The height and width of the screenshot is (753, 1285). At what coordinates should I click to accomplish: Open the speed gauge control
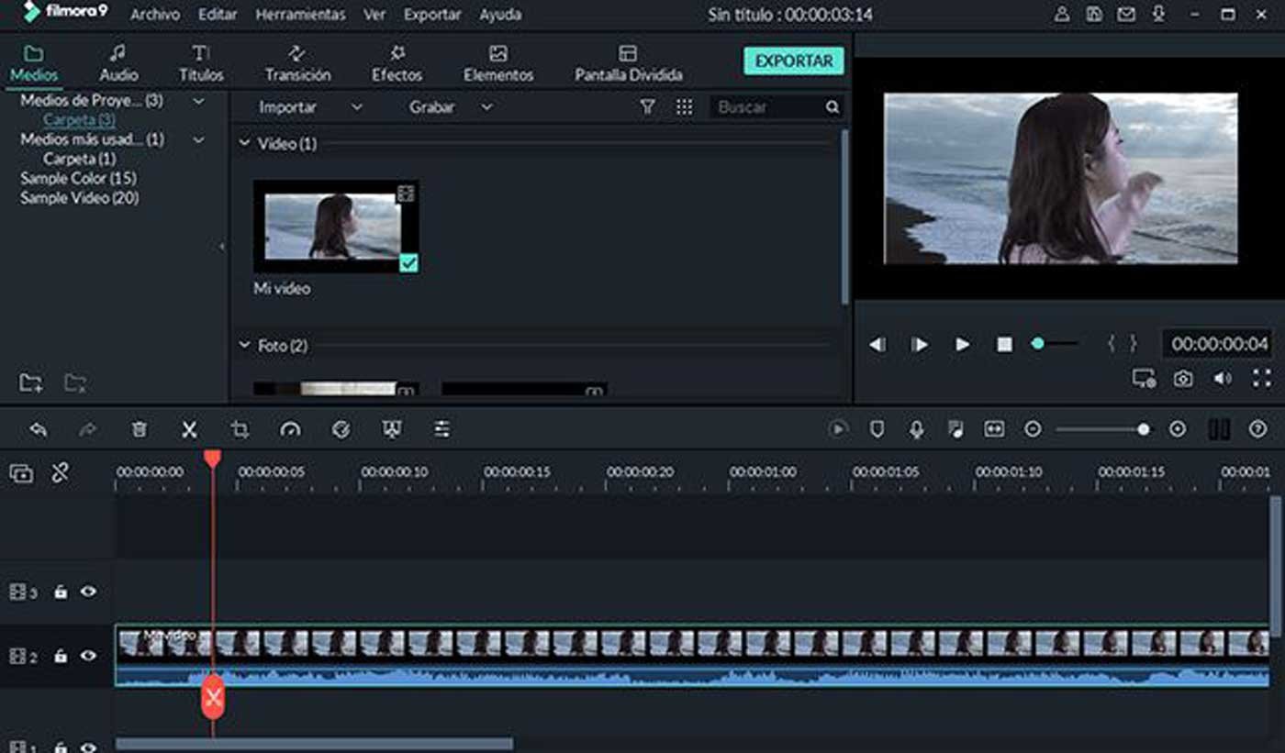(290, 429)
